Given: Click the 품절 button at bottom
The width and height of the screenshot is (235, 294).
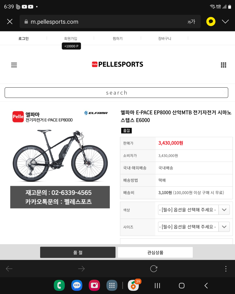Looking at the screenshot, I should tap(78, 252).
